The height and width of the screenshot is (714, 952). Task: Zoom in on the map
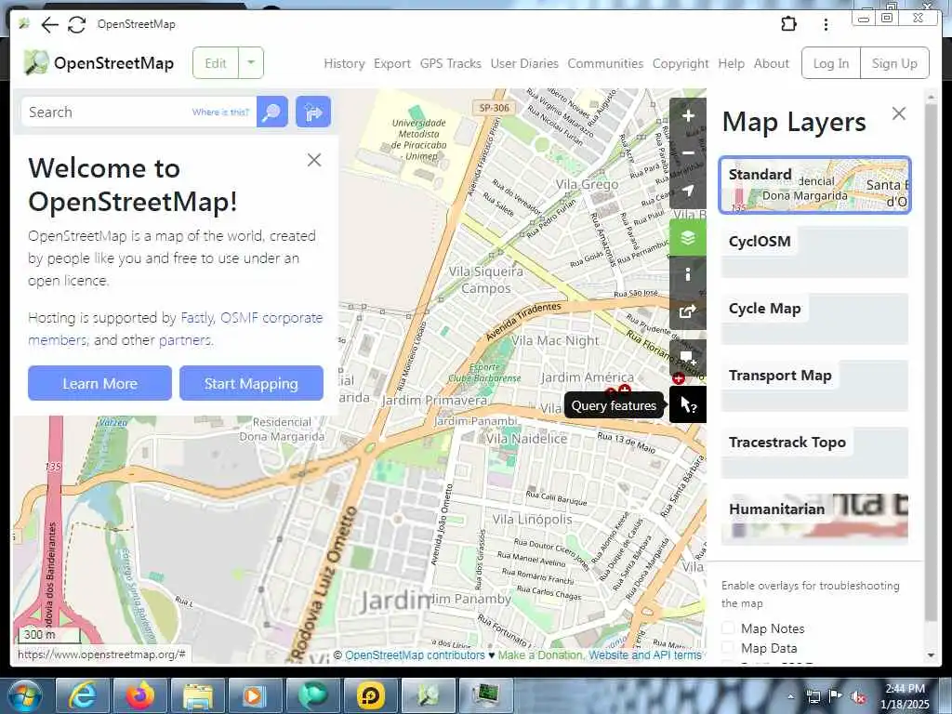pyautogui.click(x=688, y=115)
